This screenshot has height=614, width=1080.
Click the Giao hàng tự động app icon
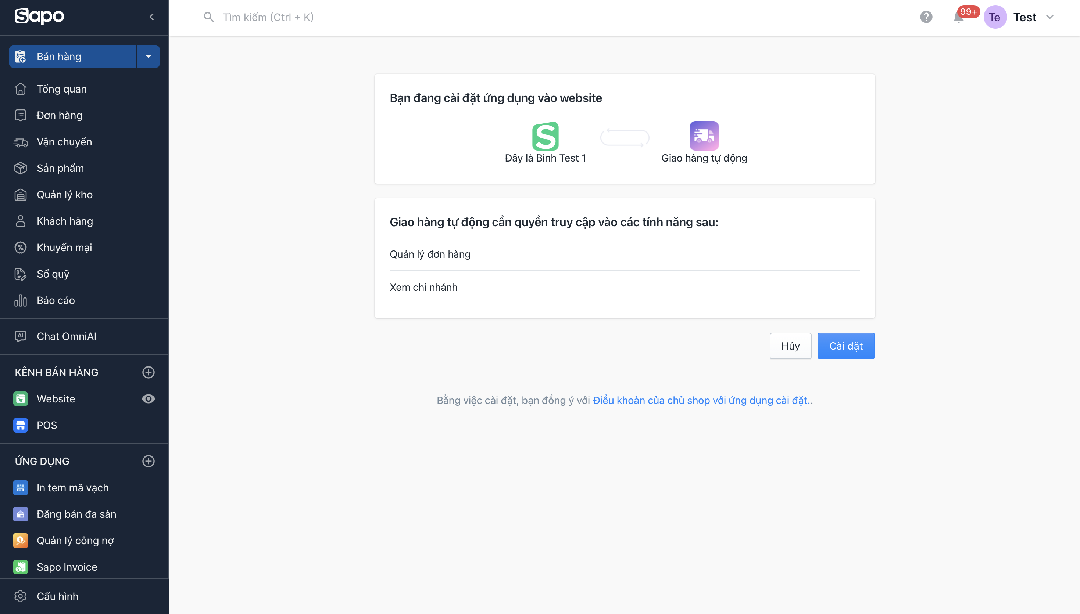(704, 136)
